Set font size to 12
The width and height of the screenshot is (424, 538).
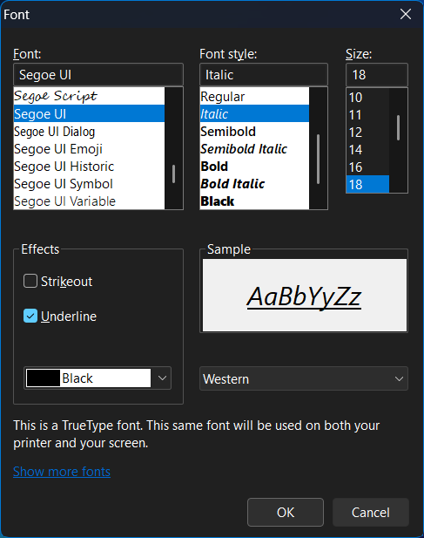367,132
